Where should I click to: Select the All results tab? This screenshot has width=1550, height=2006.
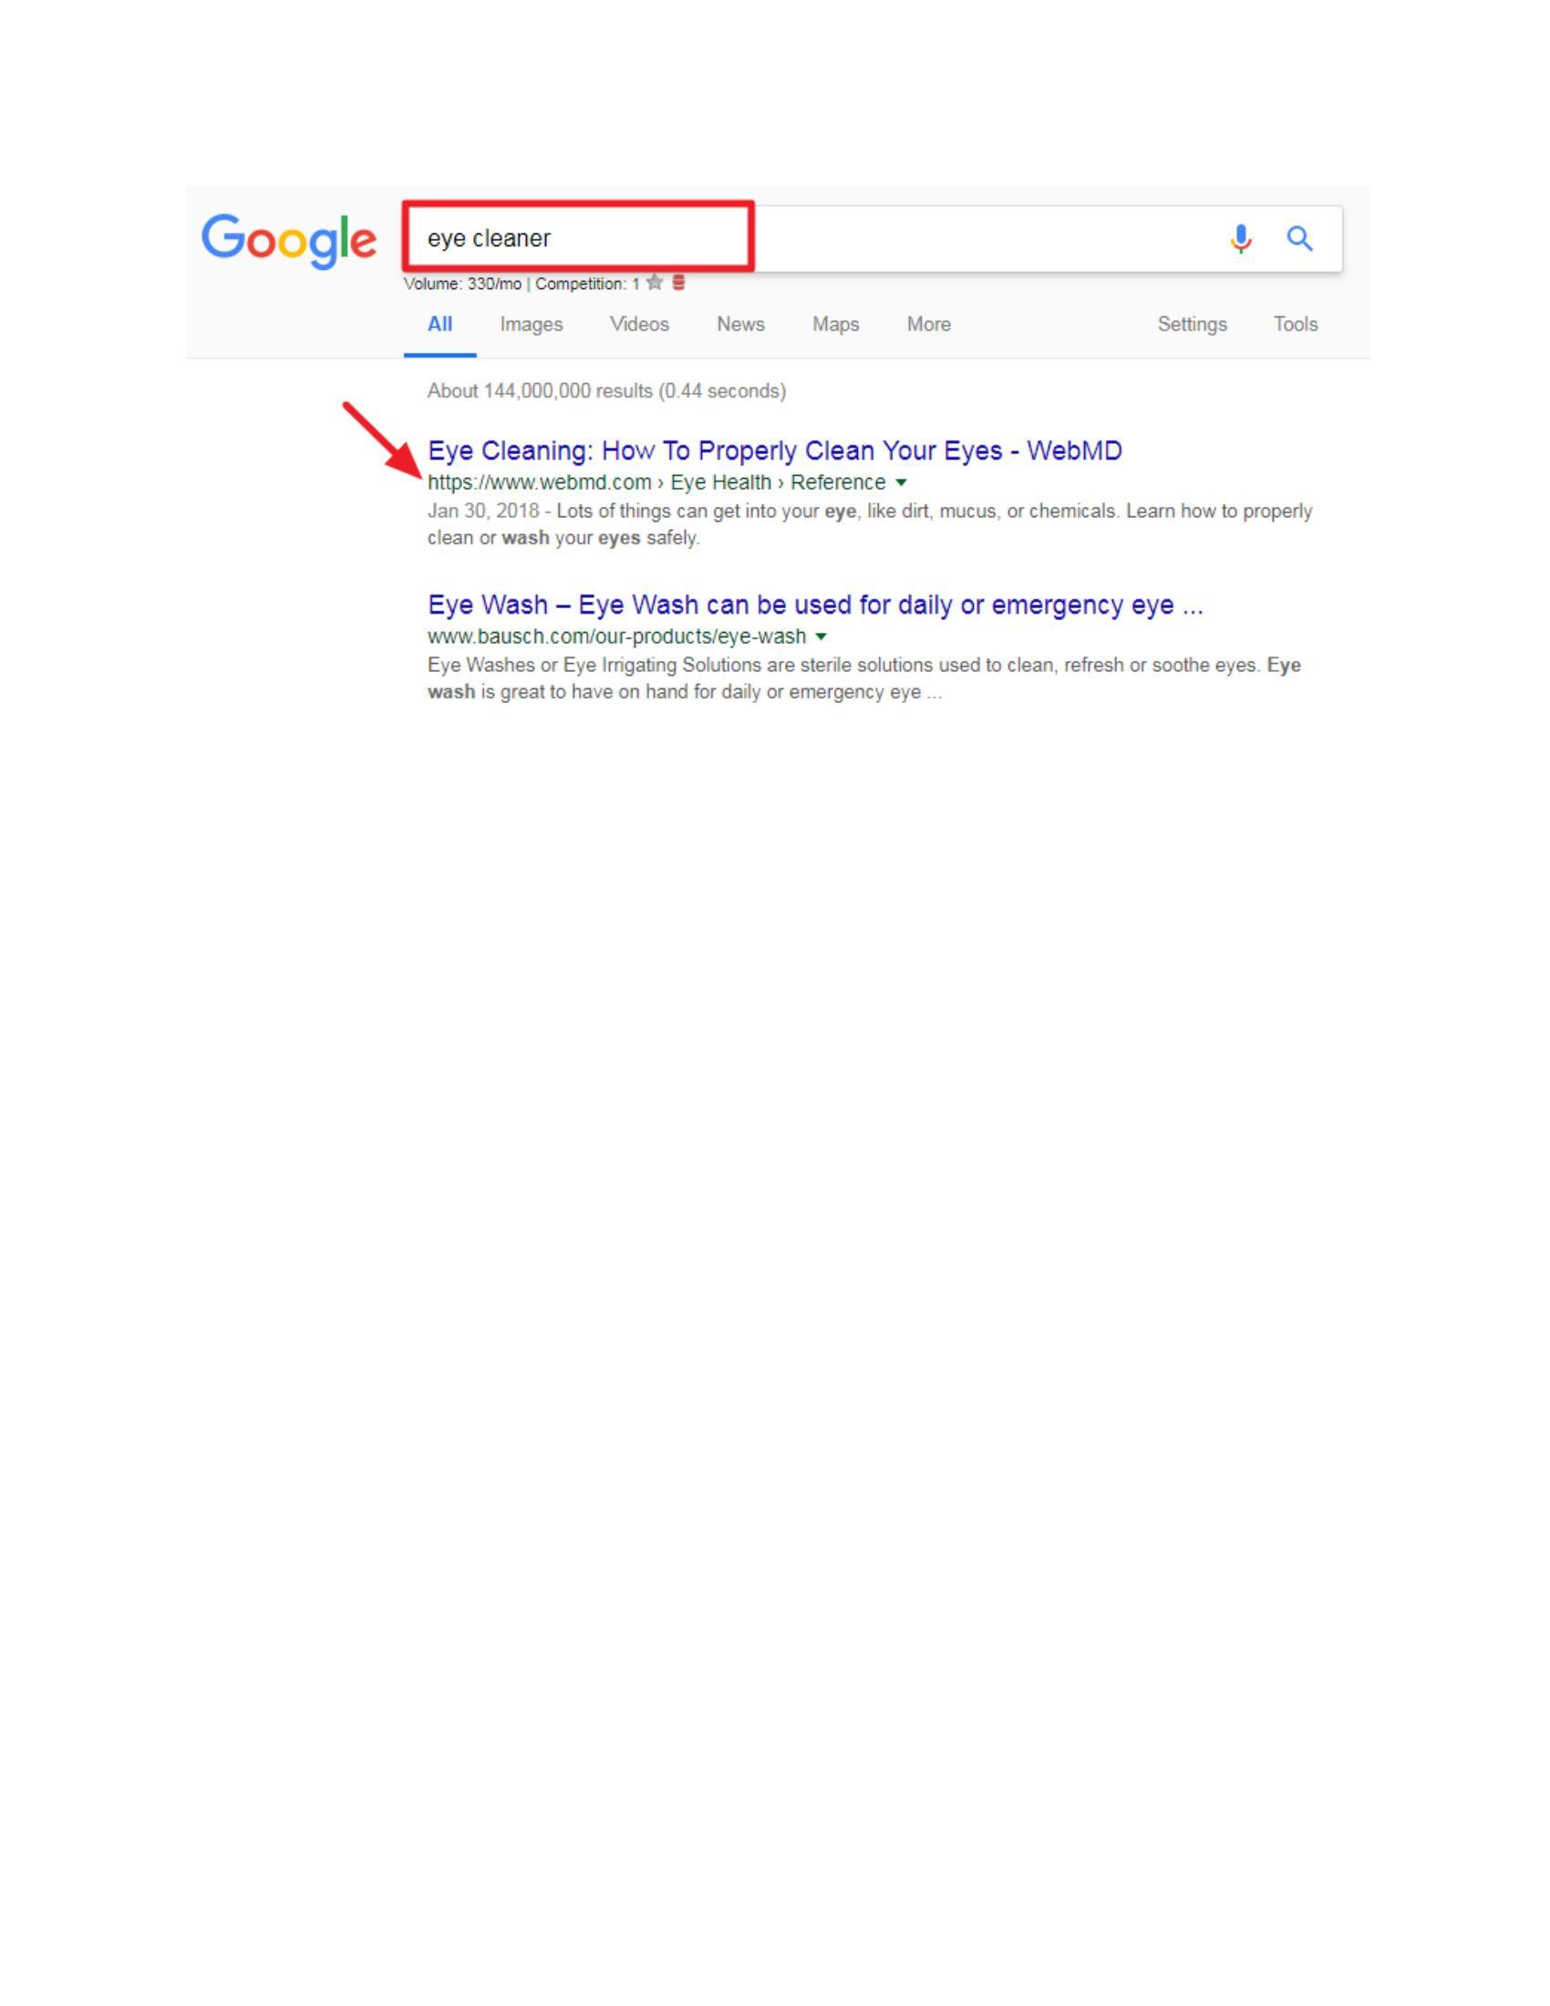(439, 325)
